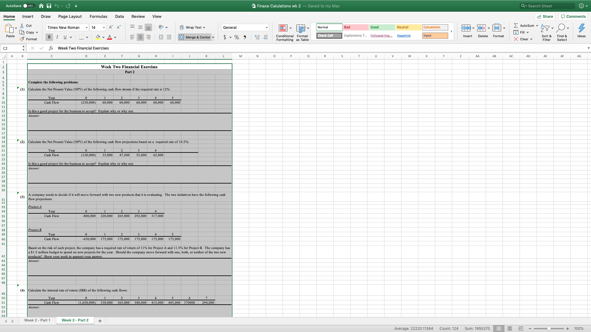Open Conditional Formatting icon
Image resolution: width=591 pixels, height=332 pixels.
tap(283, 29)
